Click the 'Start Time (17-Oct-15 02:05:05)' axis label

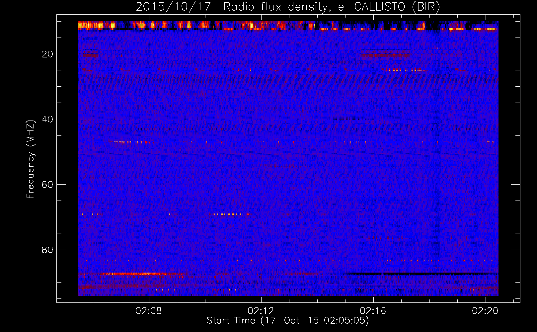click(x=288, y=321)
